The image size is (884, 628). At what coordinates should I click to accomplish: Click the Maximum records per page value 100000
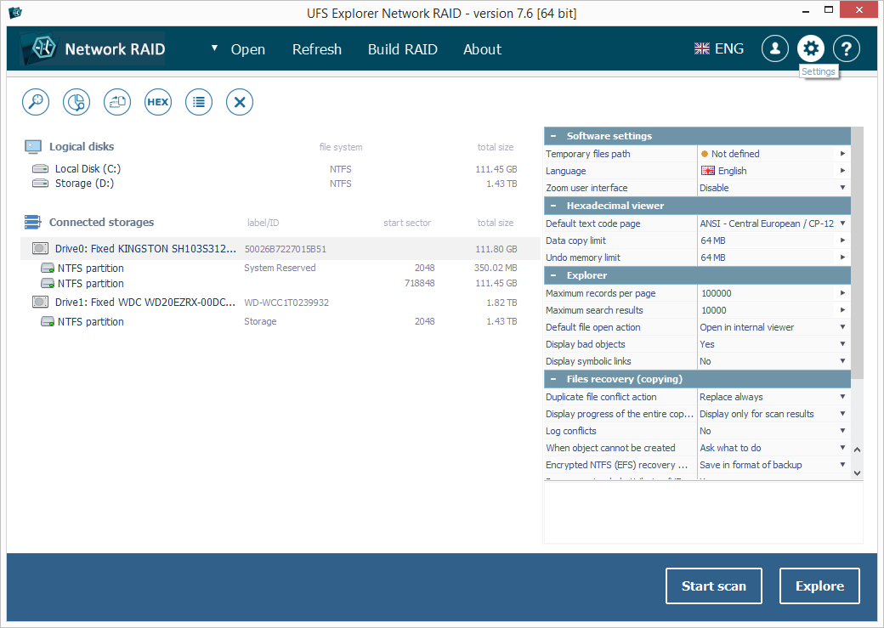point(716,293)
